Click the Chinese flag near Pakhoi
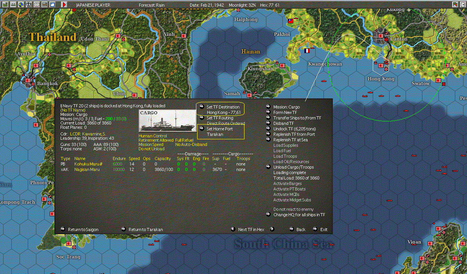 290,21
